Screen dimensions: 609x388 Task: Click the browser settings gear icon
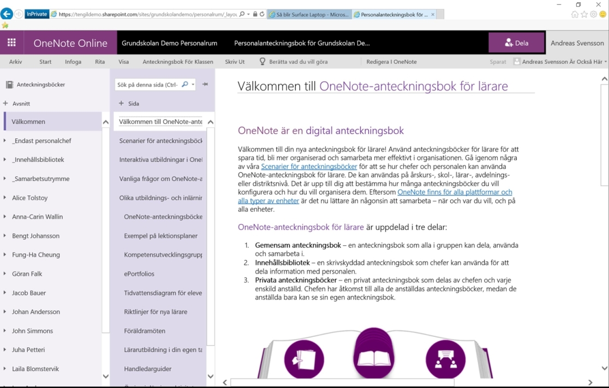593,14
